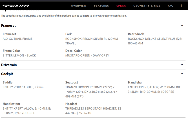Image resolution: width=188 pixels, height=118 pixels.
Task: Click the Drivetrain section heading
Action: [x=9, y=65]
